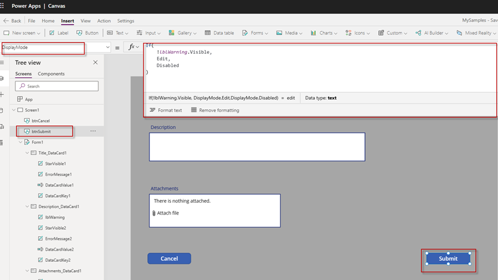This screenshot has width=498, height=280.
Task: Open the btnSubmit more options ellipsis
Action: click(x=93, y=131)
